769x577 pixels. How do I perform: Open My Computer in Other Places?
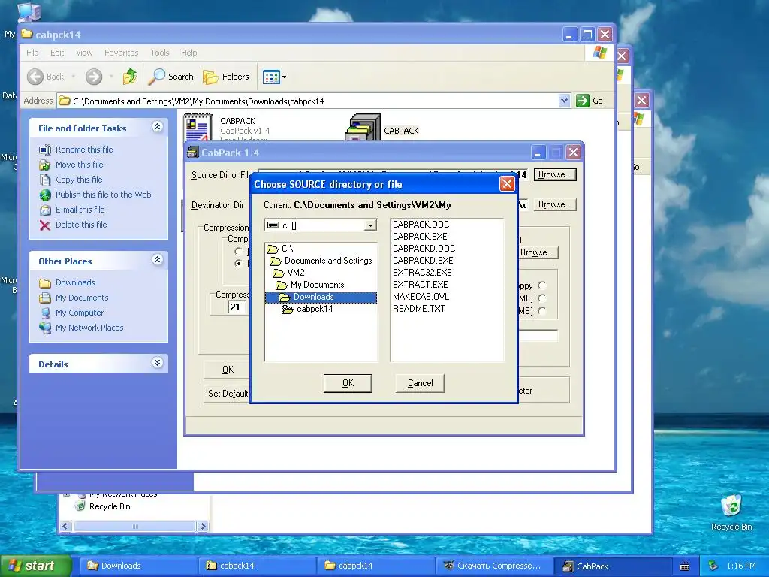pos(80,313)
